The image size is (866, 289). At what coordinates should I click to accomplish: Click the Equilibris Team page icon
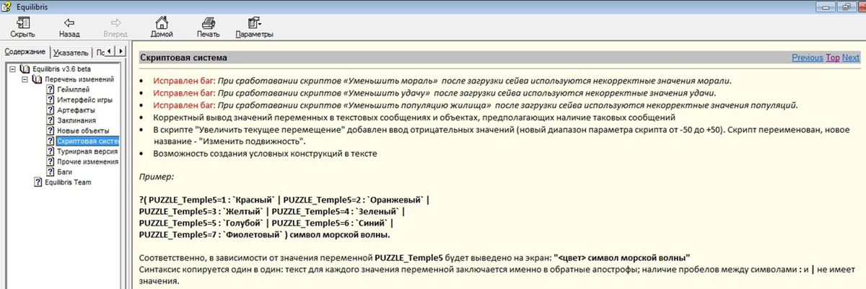point(38,182)
